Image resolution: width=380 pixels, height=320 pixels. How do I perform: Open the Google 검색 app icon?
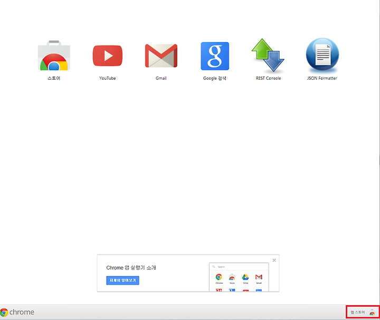215,56
